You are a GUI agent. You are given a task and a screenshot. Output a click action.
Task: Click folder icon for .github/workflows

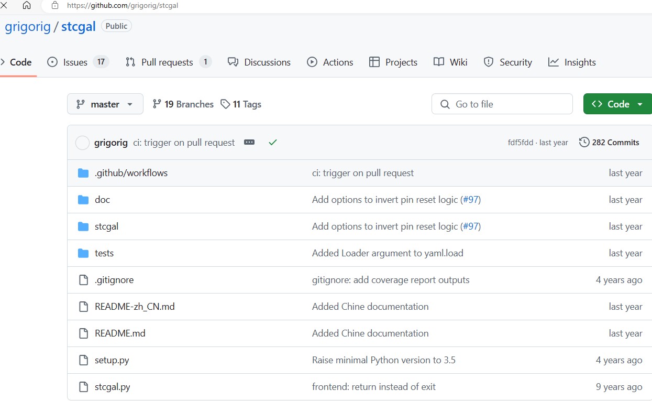pyautogui.click(x=83, y=173)
